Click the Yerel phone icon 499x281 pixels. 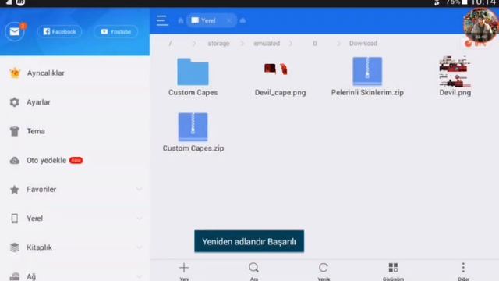pyautogui.click(x=14, y=219)
